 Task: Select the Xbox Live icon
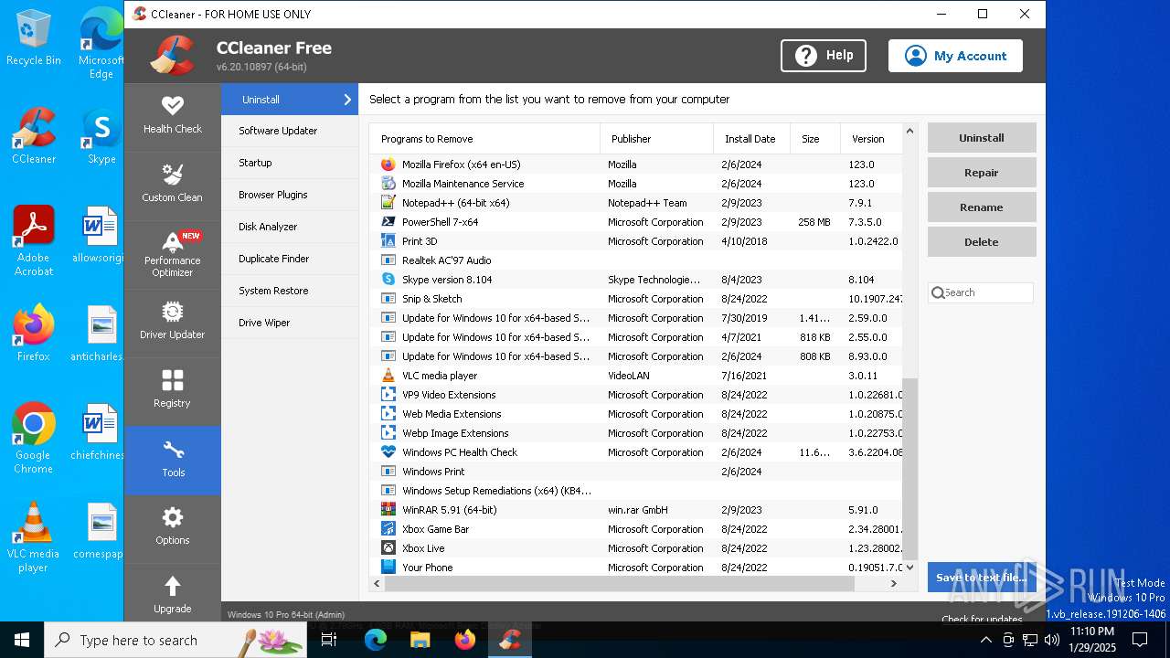[388, 548]
